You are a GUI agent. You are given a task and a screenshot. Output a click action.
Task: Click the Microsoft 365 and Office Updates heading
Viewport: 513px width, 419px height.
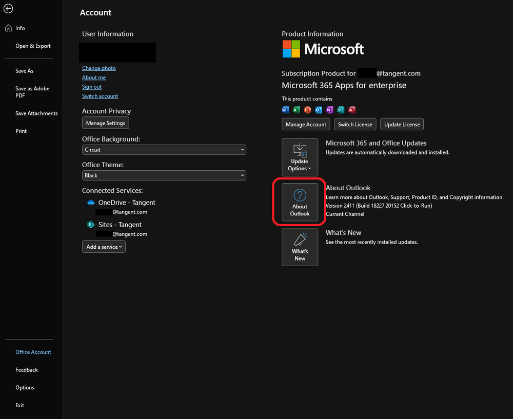pos(376,143)
